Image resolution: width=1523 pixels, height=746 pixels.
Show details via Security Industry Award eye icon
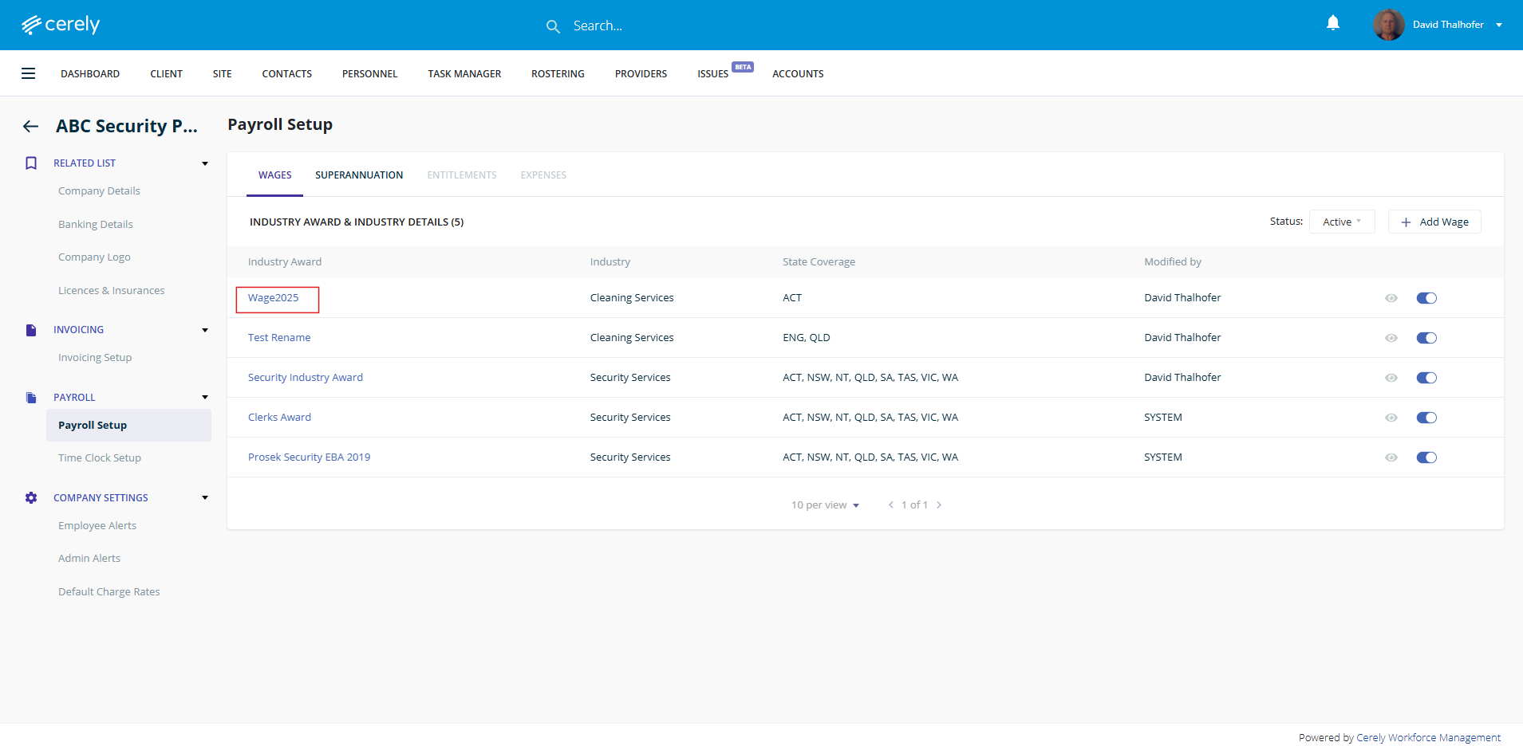pyautogui.click(x=1391, y=378)
